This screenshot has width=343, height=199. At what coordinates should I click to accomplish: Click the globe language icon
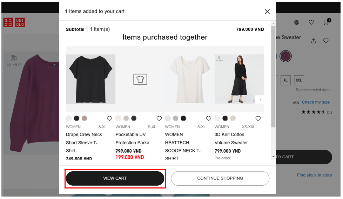[297, 22]
